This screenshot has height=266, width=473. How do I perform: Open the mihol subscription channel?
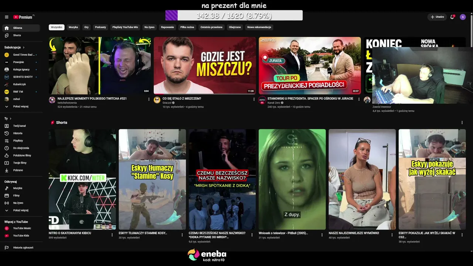pyautogui.click(x=21, y=99)
